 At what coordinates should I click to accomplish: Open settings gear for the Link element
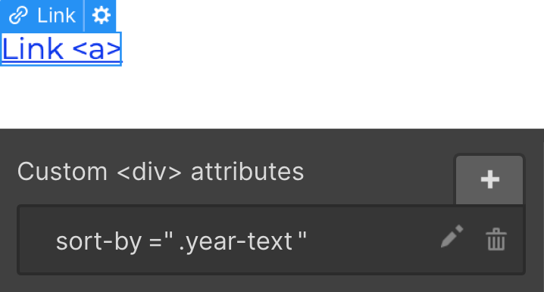tap(101, 16)
